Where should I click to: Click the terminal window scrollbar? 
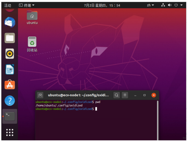pos(158,120)
